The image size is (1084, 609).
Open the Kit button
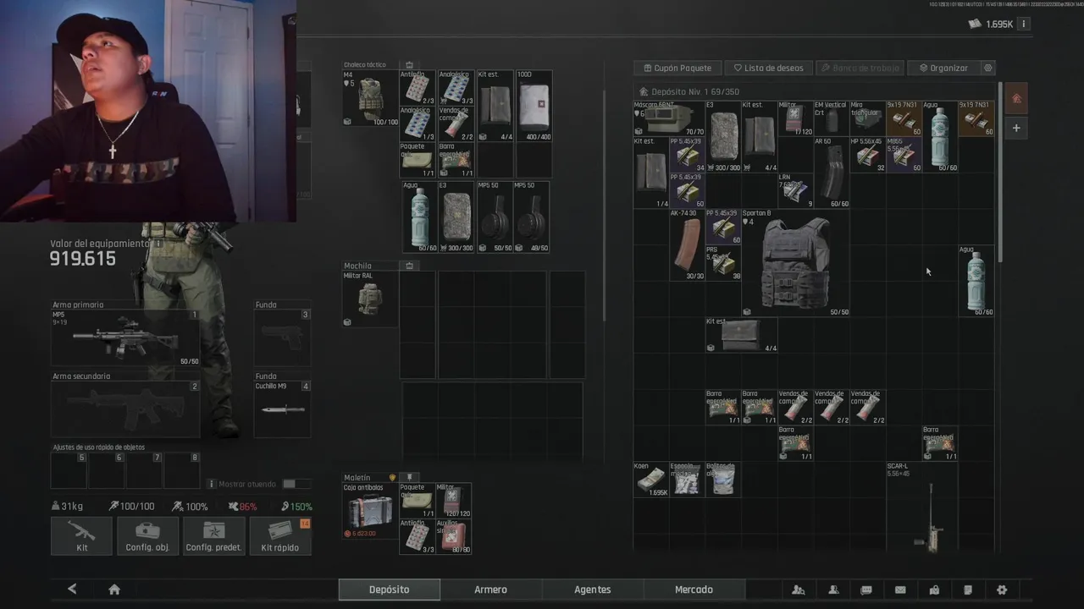coord(81,535)
